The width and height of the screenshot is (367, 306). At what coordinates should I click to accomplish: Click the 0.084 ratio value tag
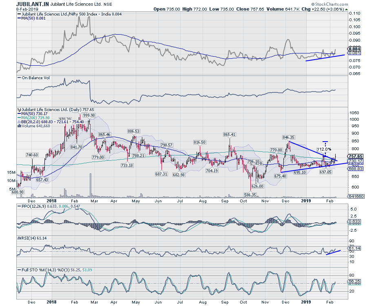tap(354, 49)
